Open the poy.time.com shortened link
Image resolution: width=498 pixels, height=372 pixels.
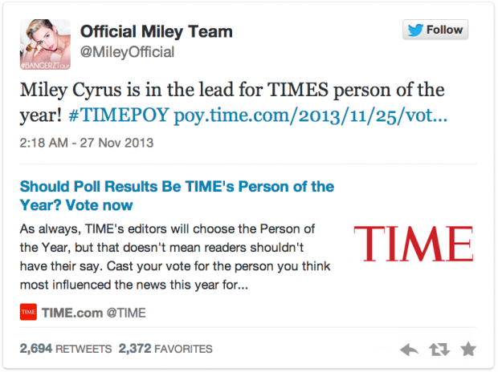(310, 115)
